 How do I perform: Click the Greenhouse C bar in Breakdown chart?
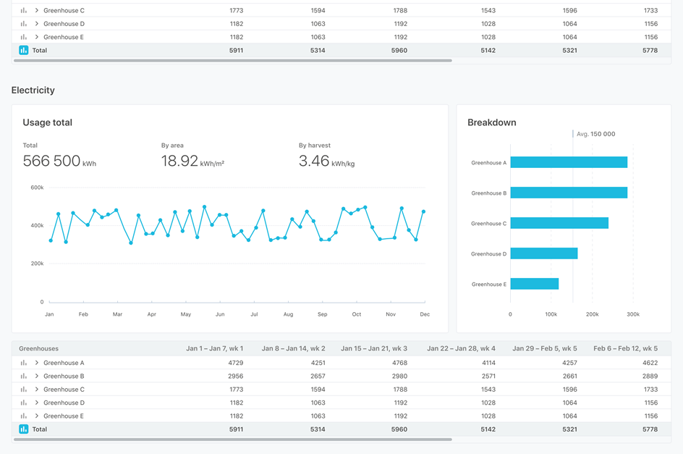coord(559,224)
